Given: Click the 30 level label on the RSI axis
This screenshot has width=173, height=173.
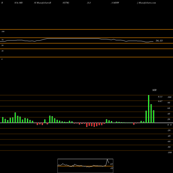Looking at the screenshot, I should click(2, 51).
